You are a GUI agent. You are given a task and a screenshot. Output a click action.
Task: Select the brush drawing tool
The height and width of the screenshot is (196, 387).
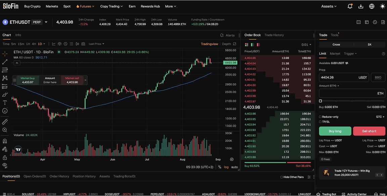[x=5, y=94]
